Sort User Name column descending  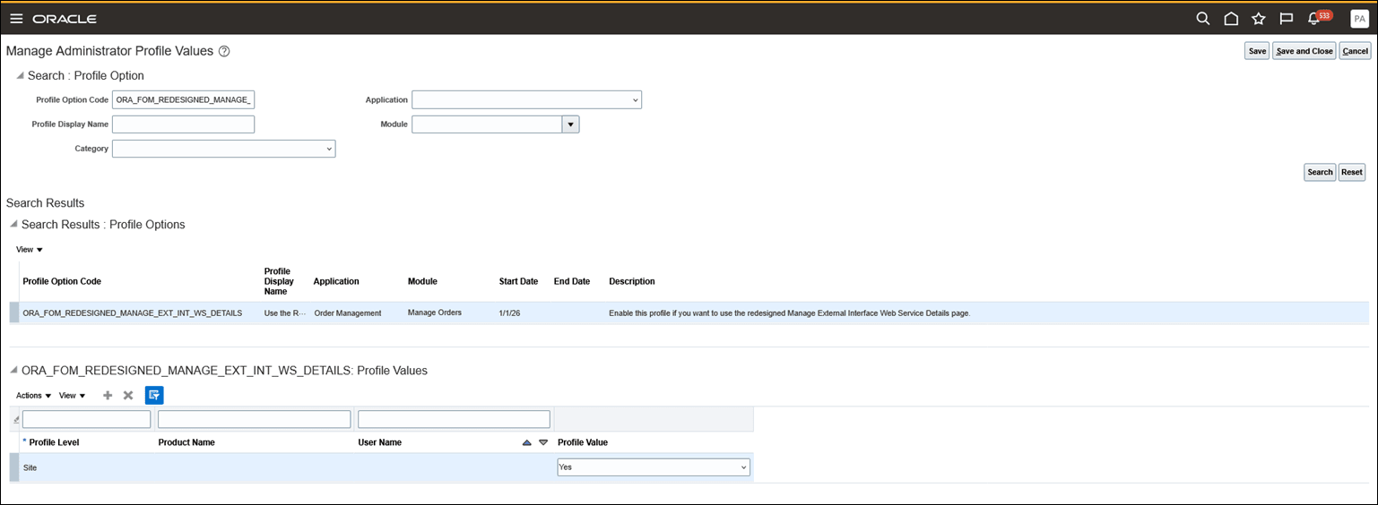click(x=542, y=442)
